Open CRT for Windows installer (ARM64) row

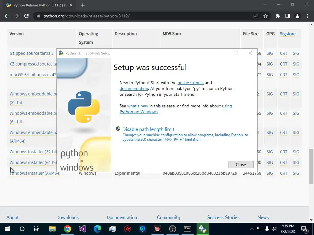pos(284,173)
